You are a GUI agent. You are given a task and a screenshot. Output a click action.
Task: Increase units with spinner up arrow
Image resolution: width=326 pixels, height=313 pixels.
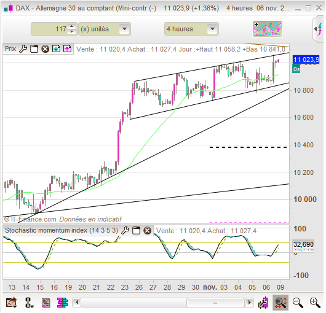(x=72, y=26)
